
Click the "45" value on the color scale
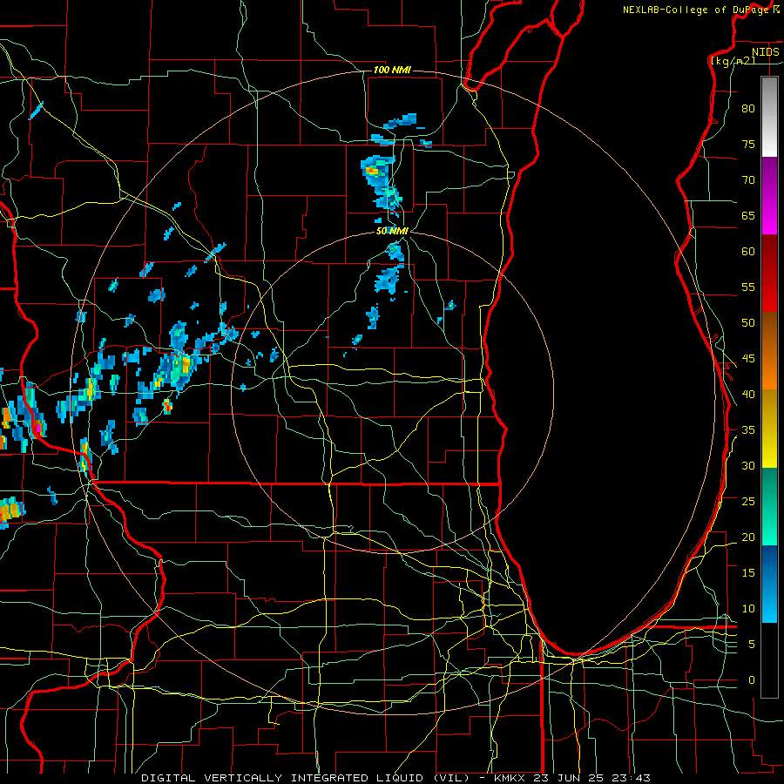click(x=748, y=359)
